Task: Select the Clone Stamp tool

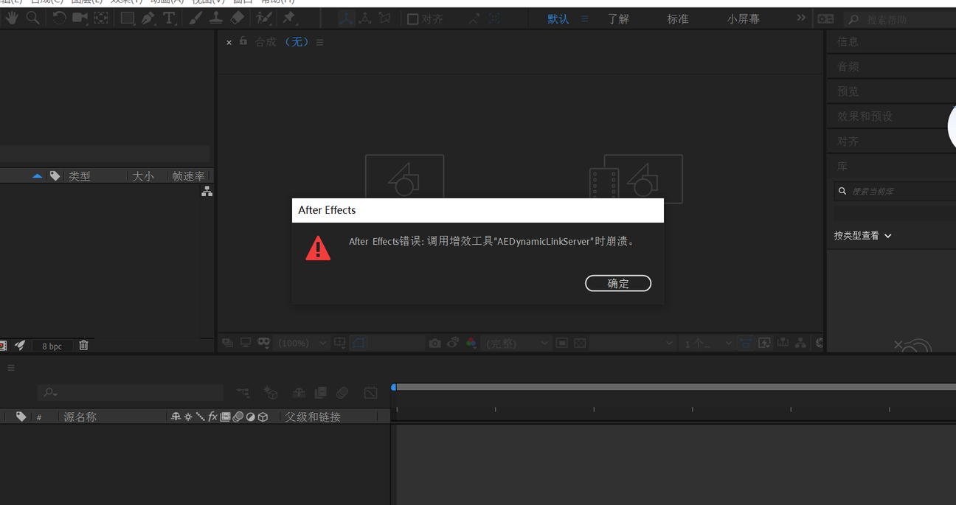Action: [x=216, y=18]
